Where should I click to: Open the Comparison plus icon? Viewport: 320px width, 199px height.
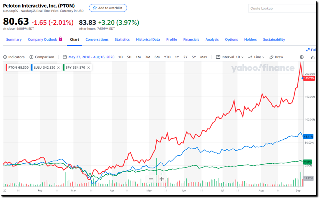(x=31, y=57)
